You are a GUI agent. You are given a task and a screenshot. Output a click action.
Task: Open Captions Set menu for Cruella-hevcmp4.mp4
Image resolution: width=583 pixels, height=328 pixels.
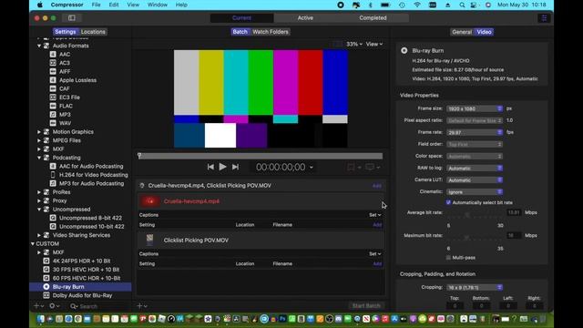(x=374, y=215)
